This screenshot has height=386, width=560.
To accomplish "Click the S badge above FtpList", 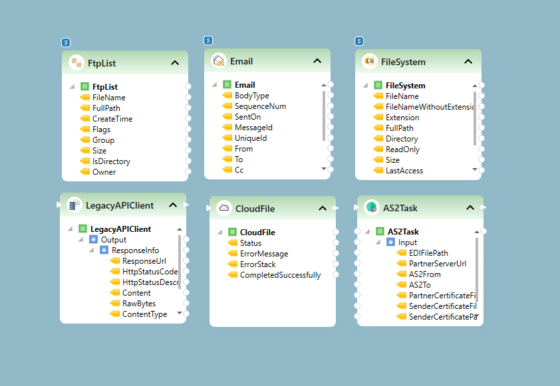I will point(66,43).
